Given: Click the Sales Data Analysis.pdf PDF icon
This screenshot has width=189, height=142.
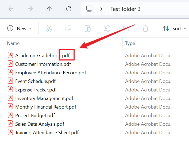Looking at the screenshot, I should pyautogui.click(x=10, y=124).
